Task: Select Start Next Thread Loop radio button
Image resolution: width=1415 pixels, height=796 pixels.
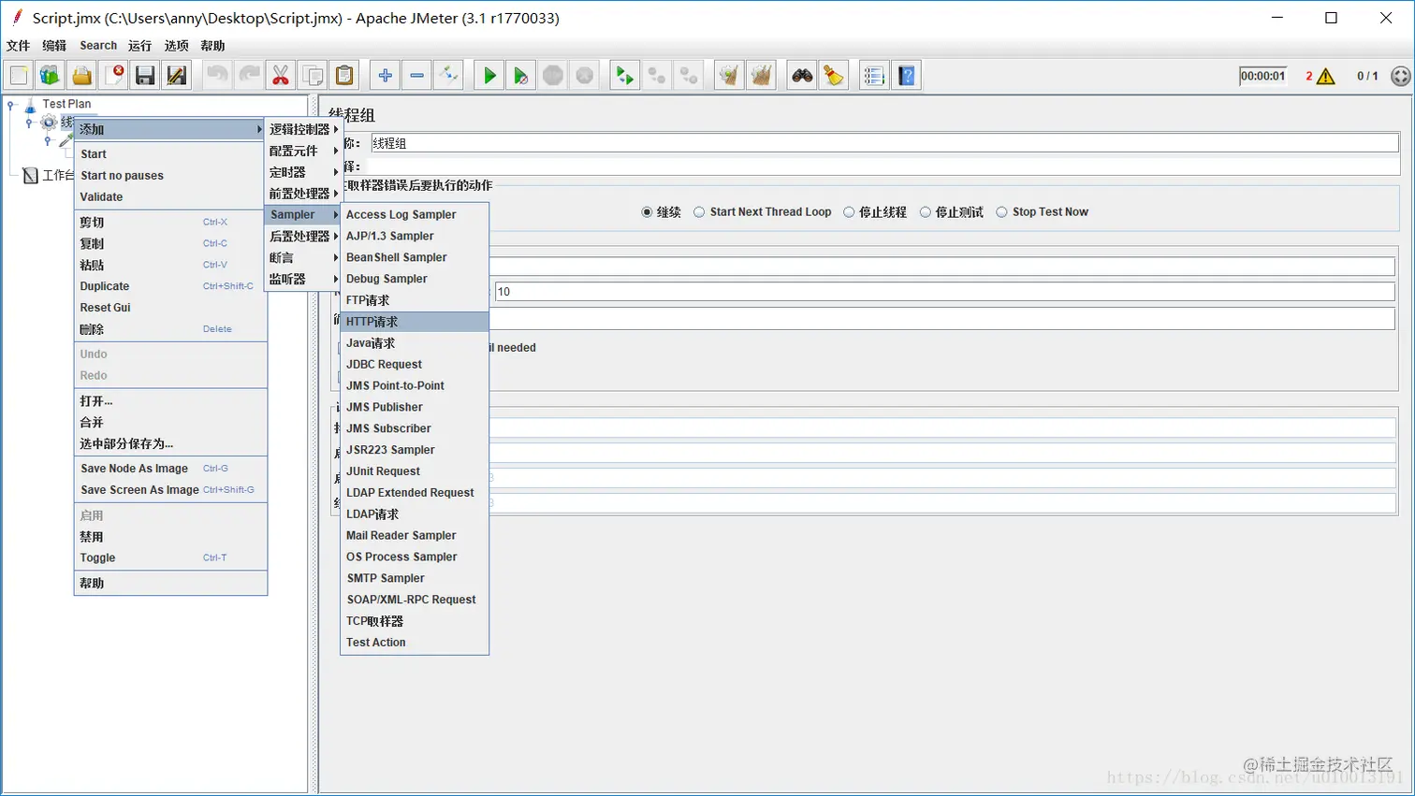Action: 699,212
